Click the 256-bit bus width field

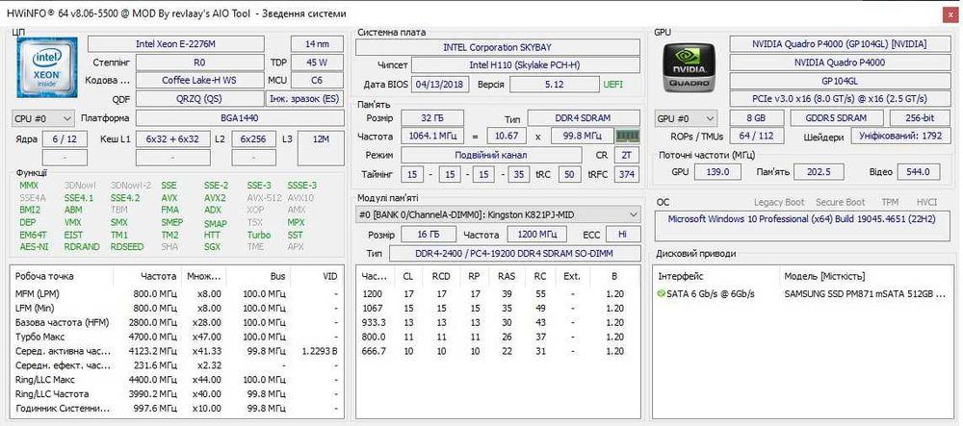(x=918, y=118)
